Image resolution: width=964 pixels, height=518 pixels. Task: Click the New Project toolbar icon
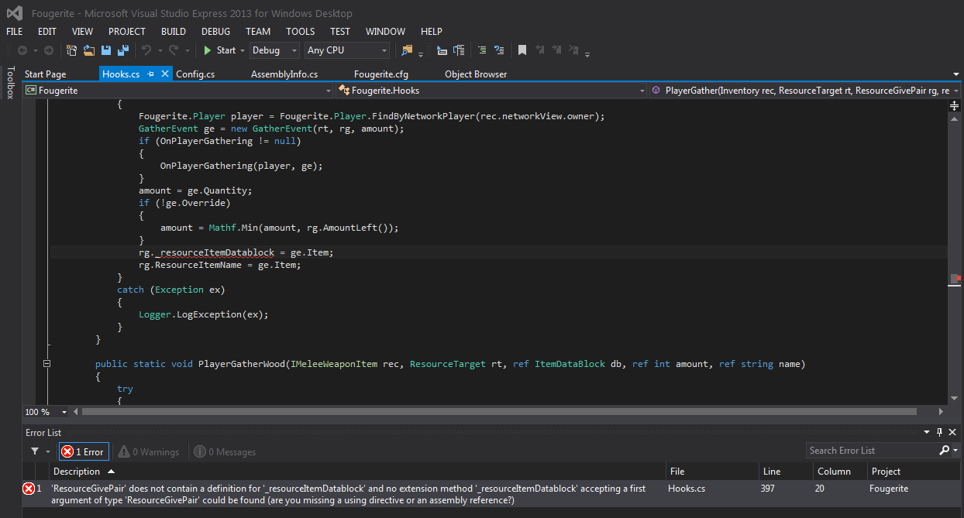click(x=72, y=50)
